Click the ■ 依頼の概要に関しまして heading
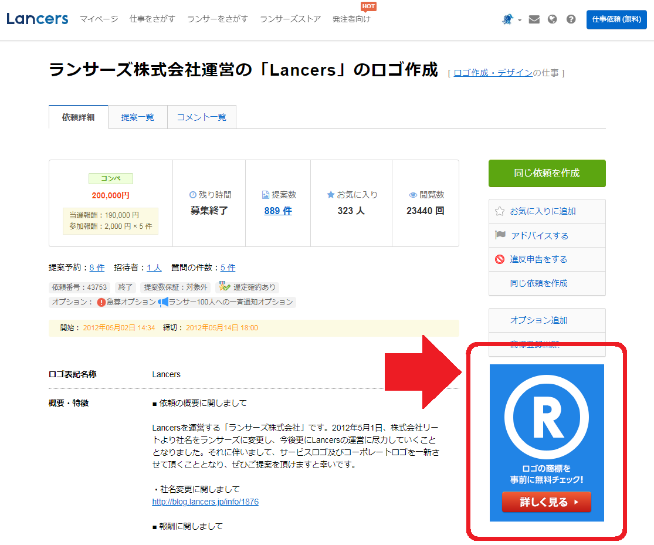Image resolution: width=654 pixels, height=545 pixels. tap(199, 403)
